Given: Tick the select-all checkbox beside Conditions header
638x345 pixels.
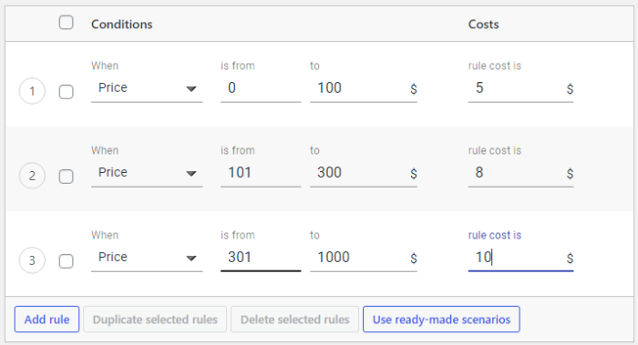Looking at the screenshot, I should click(x=66, y=23).
